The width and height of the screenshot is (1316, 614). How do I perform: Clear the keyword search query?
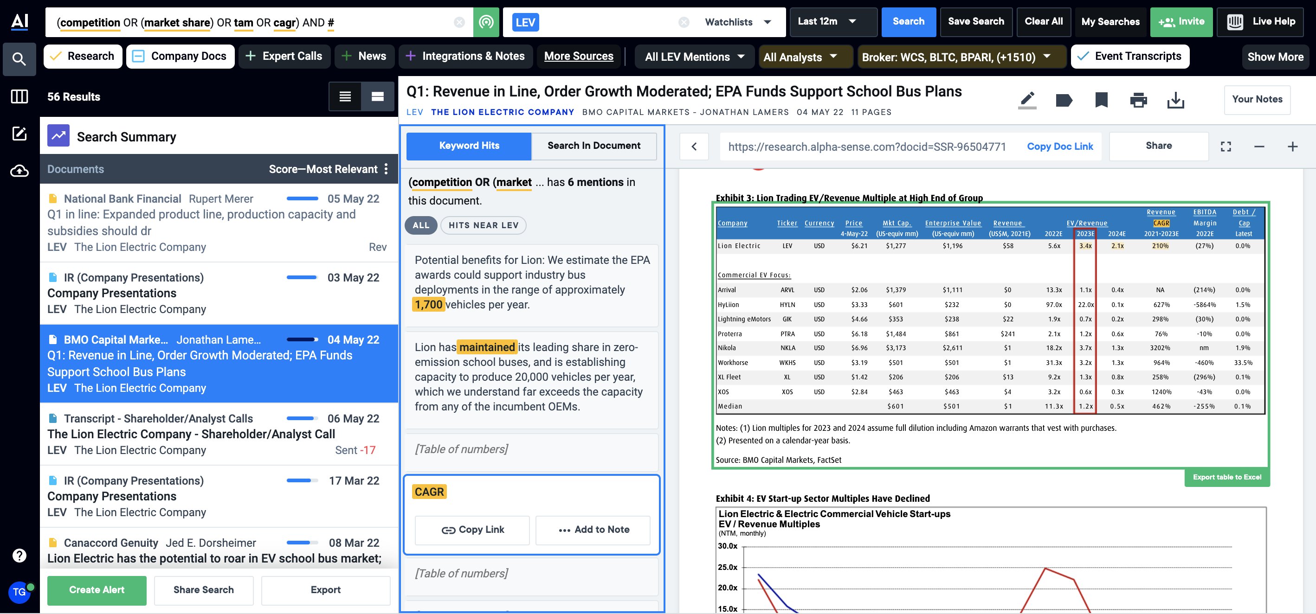click(x=459, y=22)
